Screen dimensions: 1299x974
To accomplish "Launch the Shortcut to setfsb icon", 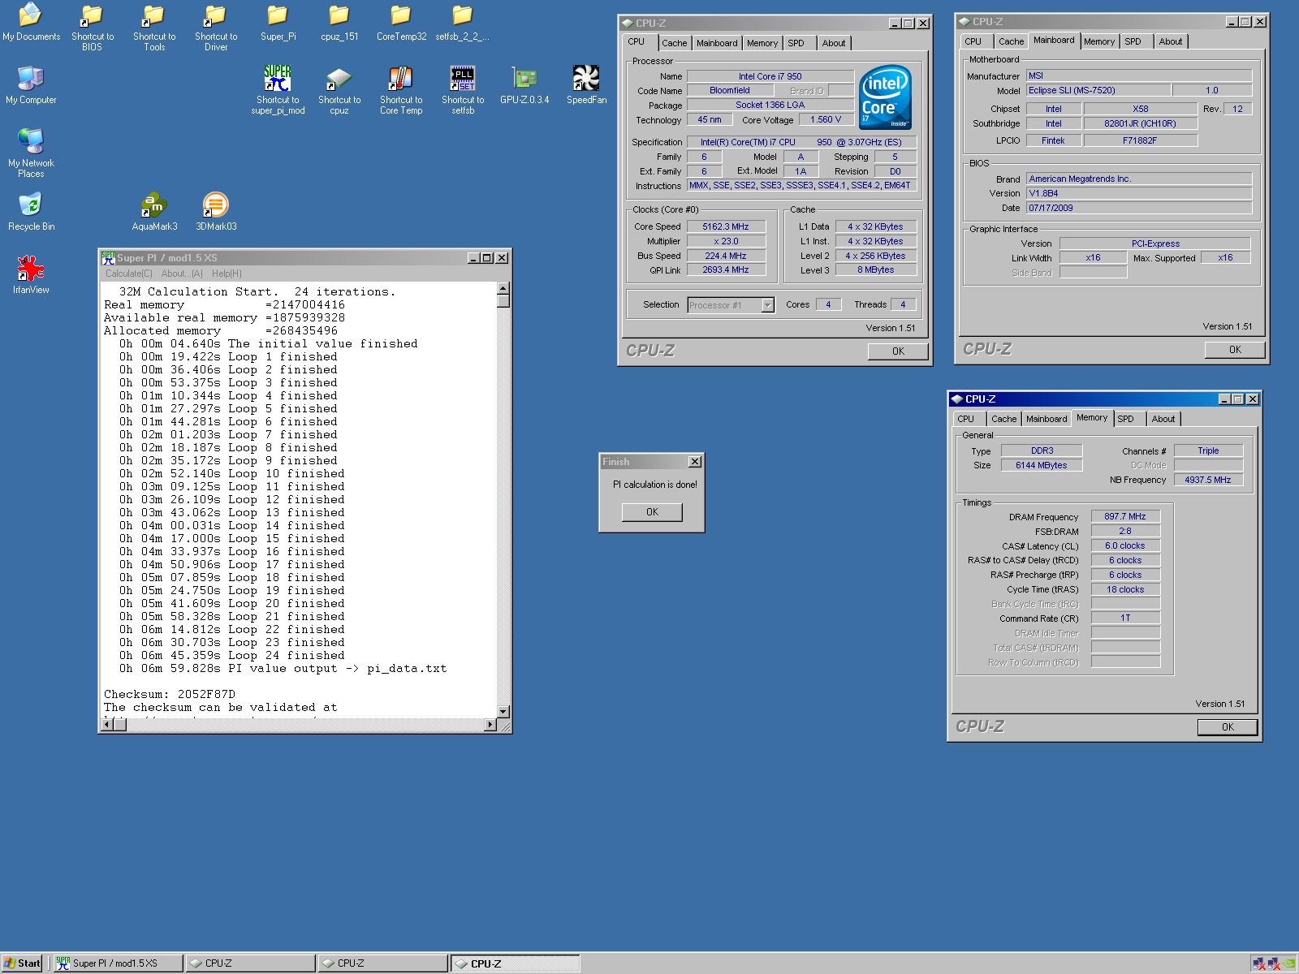I will click(463, 90).
